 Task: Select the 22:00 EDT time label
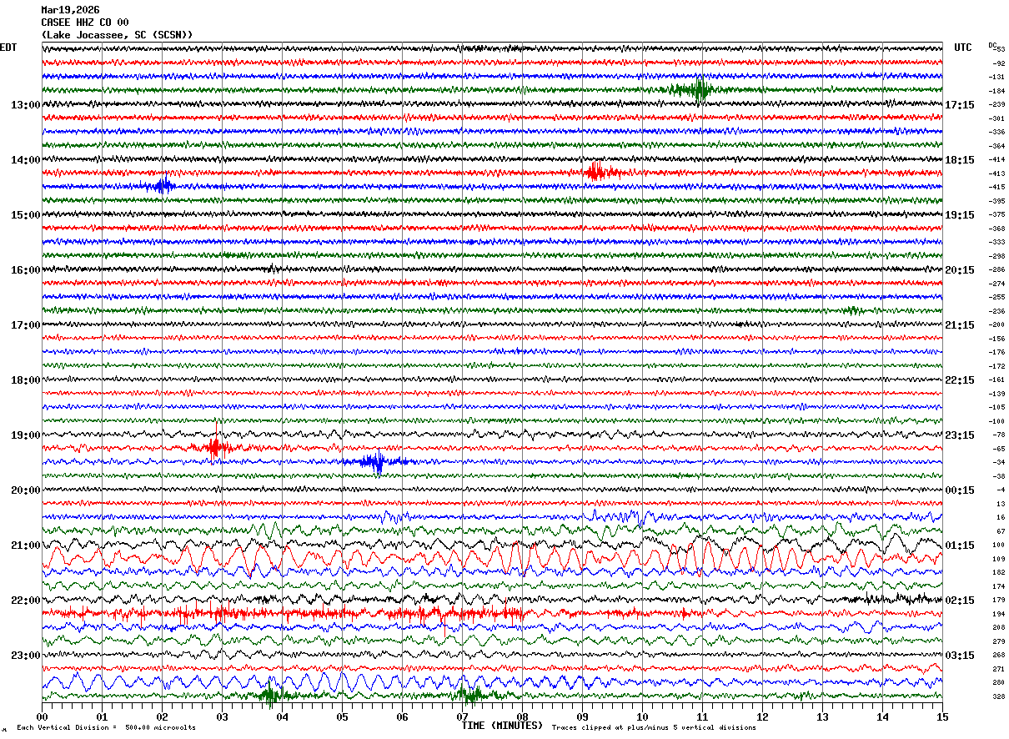(x=26, y=601)
